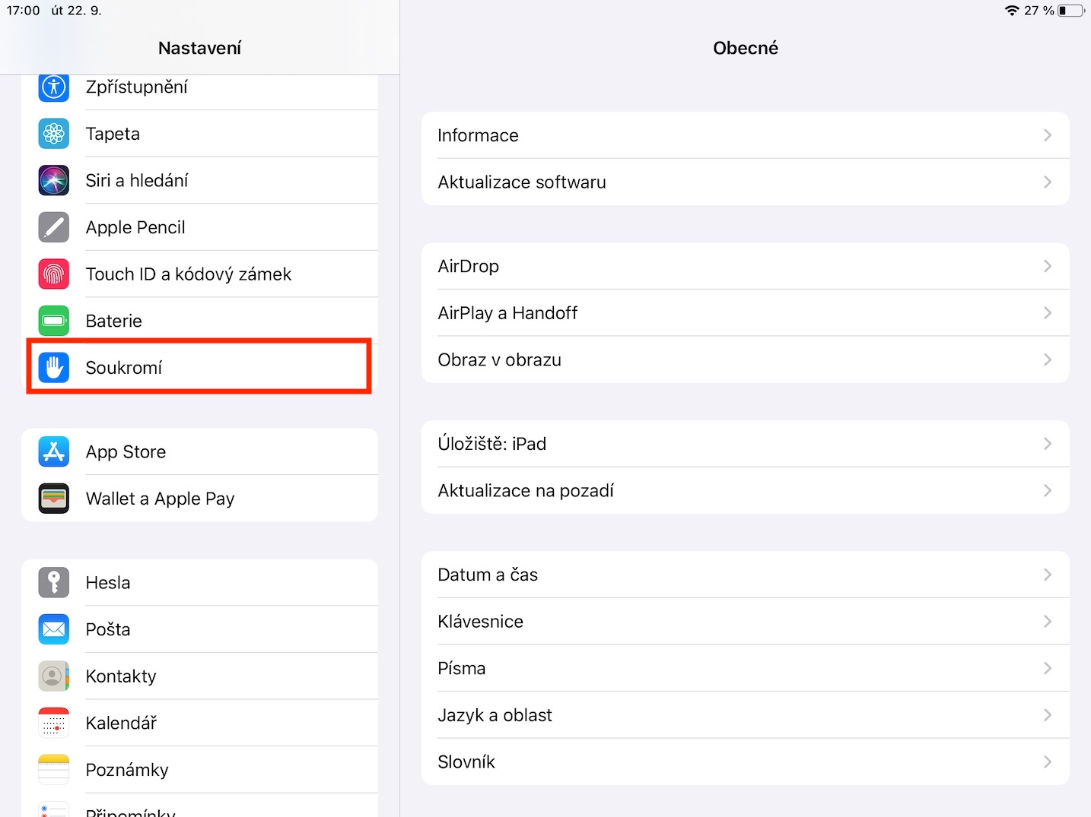Tap the Tapeta wallpaper flower icon
Image resolution: width=1091 pixels, height=817 pixels.
54,134
